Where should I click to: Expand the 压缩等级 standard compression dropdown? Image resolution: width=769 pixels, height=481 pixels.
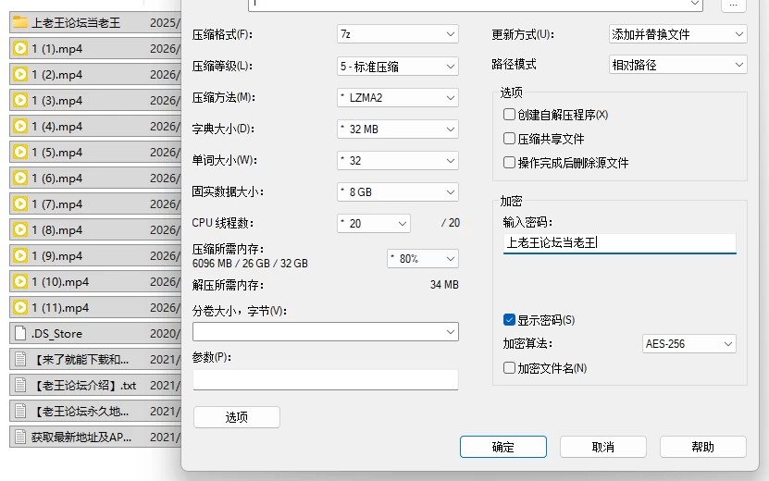click(398, 67)
